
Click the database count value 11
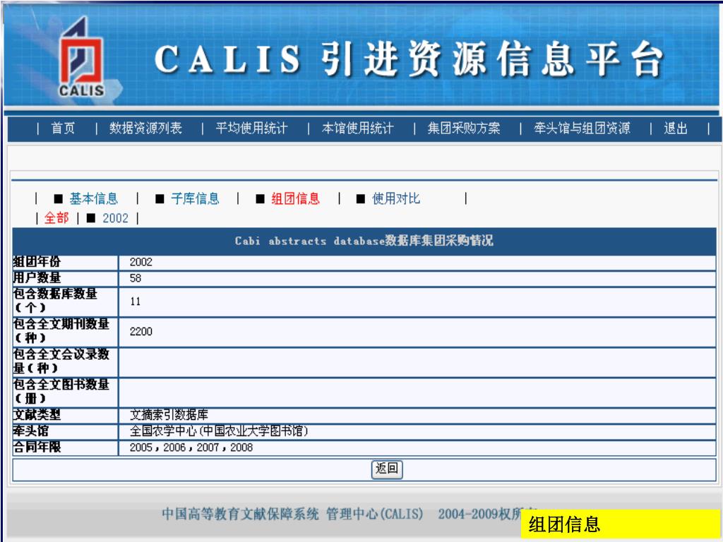click(135, 302)
